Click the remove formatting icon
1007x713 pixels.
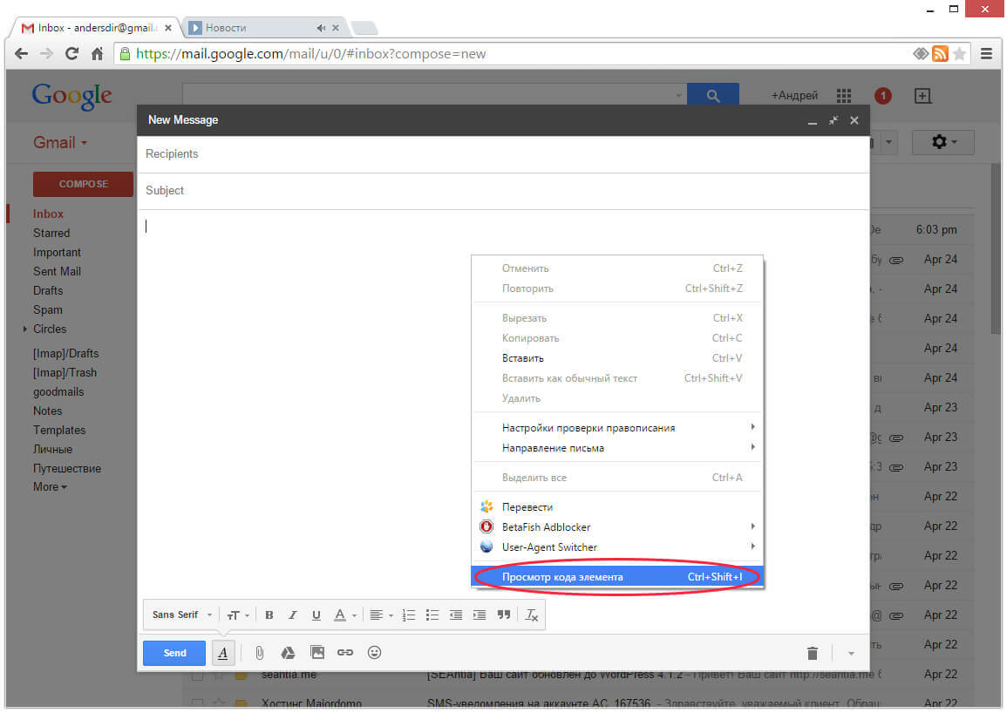532,615
